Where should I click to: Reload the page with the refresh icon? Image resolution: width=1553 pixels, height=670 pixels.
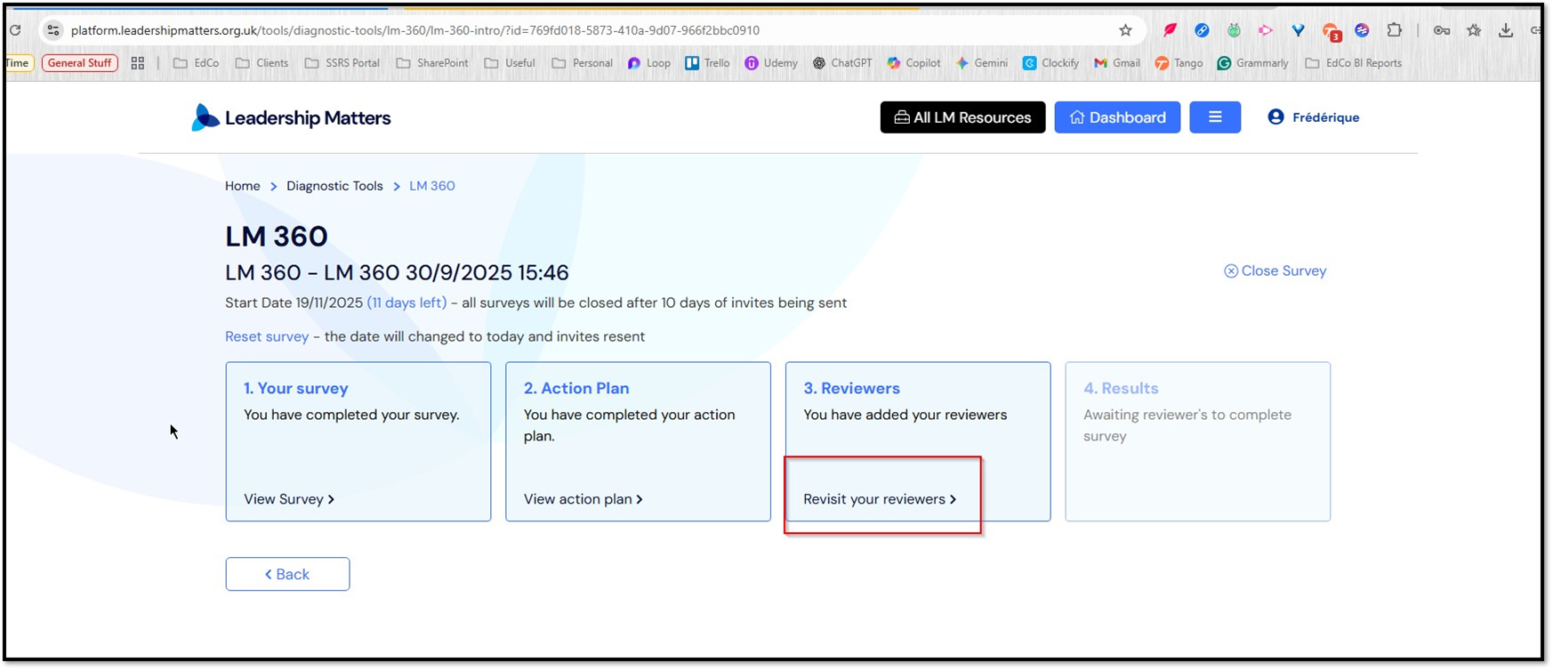pos(15,30)
